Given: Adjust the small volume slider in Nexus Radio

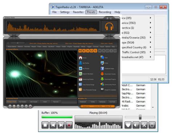Looking at the screenshot, I should (x=18, y=43).
